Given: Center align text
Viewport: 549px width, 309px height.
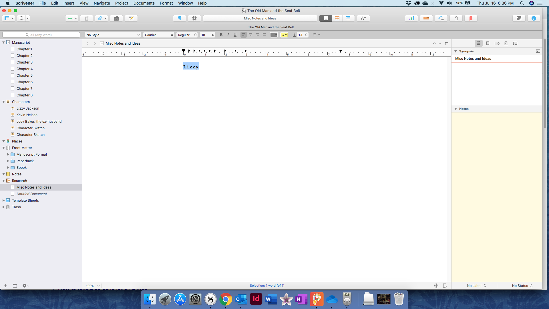Looking at the screenshot, I should pyautogui.click(x=250, y=35).
